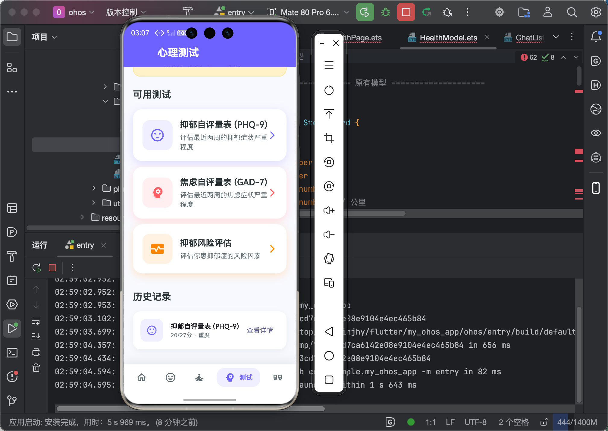Tap emulator Back triangle navigation button
The height and width of the screenshot is (431, 608).
tap(329, 332)
